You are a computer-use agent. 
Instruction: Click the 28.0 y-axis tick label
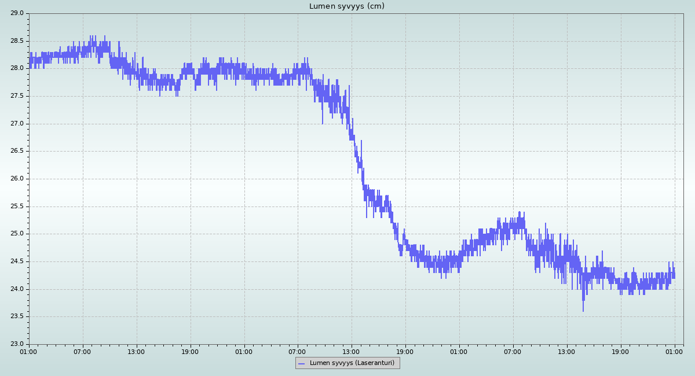(x=17, y=68)
